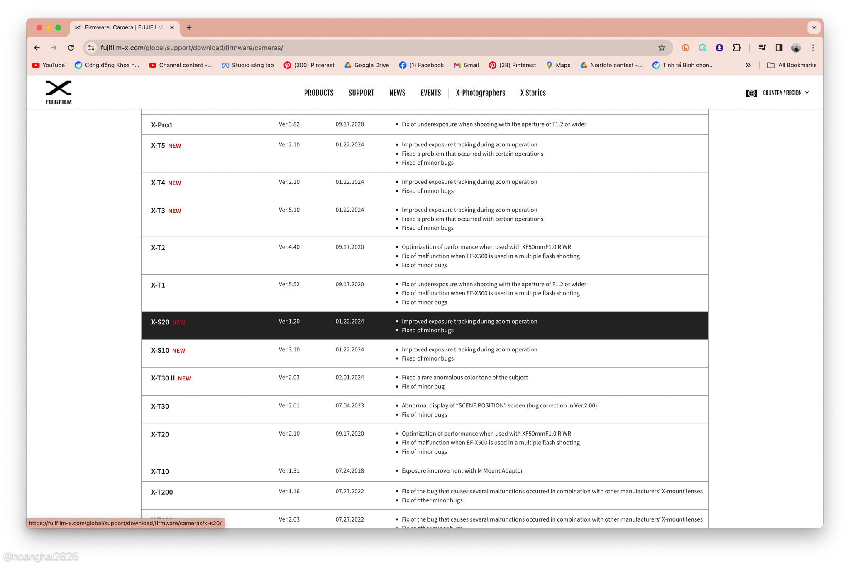The image size is (850, 563).
Task: Open Channel content bookmark
Action: tap(181, 65)
